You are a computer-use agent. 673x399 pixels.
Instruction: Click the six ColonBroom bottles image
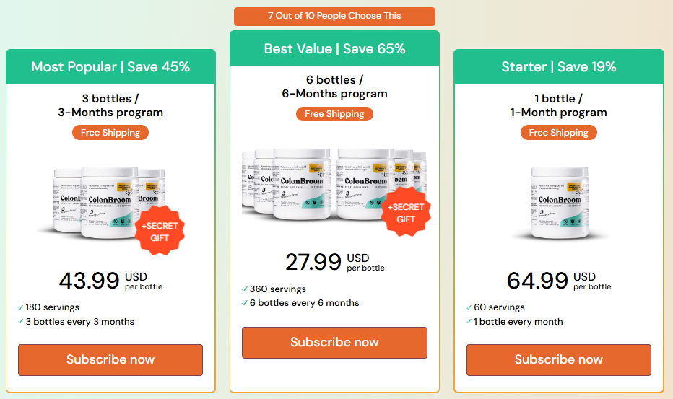tap(334, 185)
